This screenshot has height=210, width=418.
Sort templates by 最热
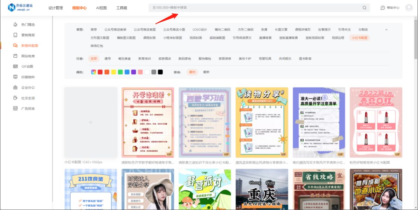pyautogui.click(x=192, y=72)
